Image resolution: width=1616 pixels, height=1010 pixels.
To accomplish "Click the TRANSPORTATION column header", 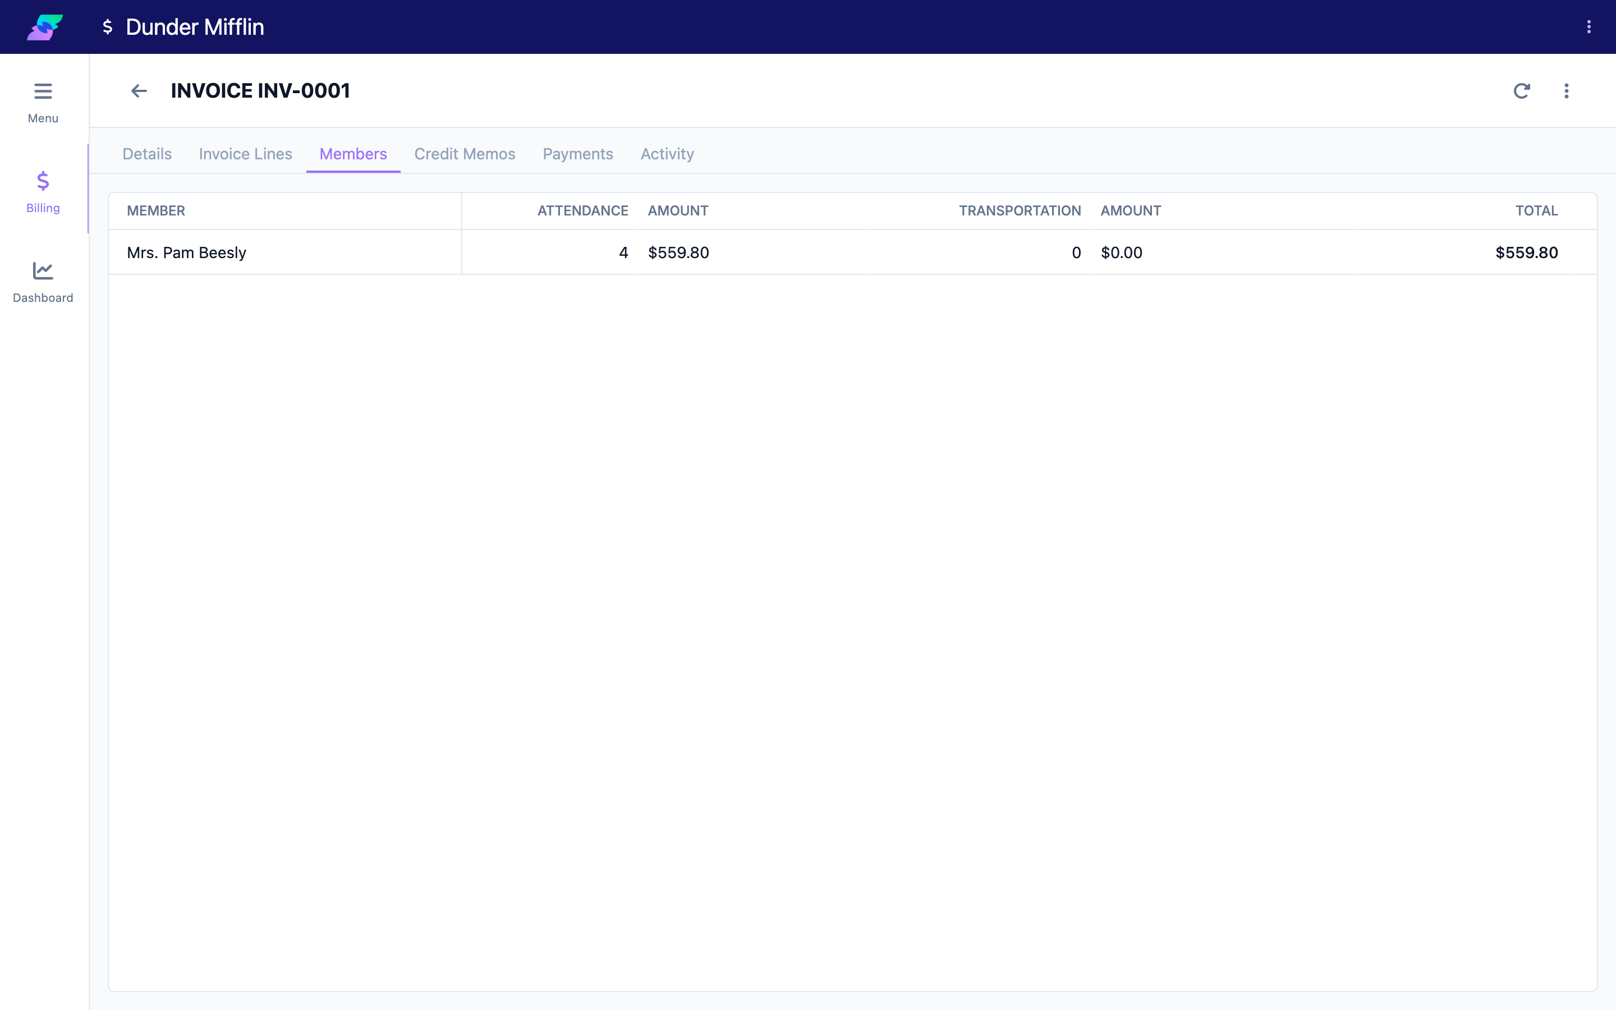I will pyautogui.click(x=1020, y=211).
